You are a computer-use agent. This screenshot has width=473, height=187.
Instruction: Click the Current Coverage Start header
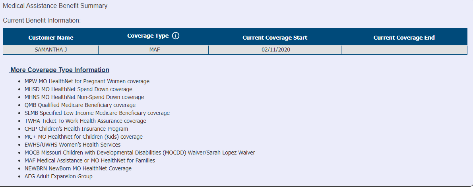[x=275, y=38]
